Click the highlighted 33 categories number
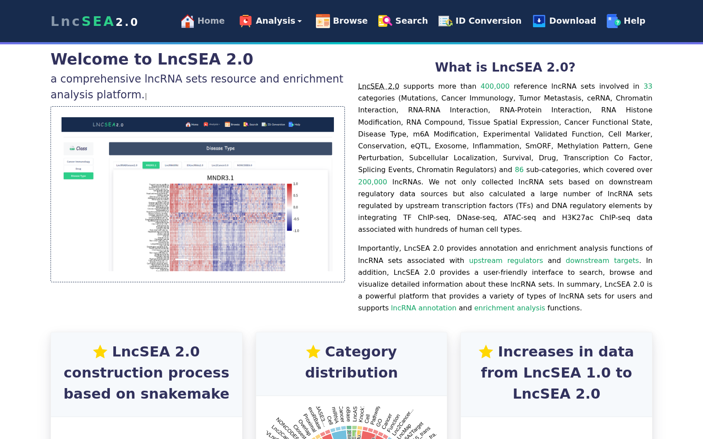This screenshot has width=703, height=439. click(648, 86)
